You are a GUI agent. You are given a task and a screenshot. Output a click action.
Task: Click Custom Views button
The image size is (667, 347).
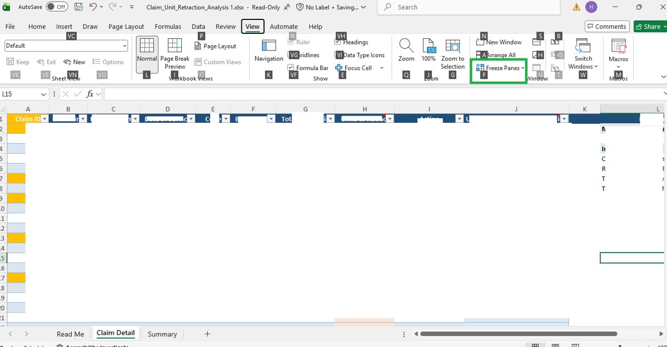[218, 62]
